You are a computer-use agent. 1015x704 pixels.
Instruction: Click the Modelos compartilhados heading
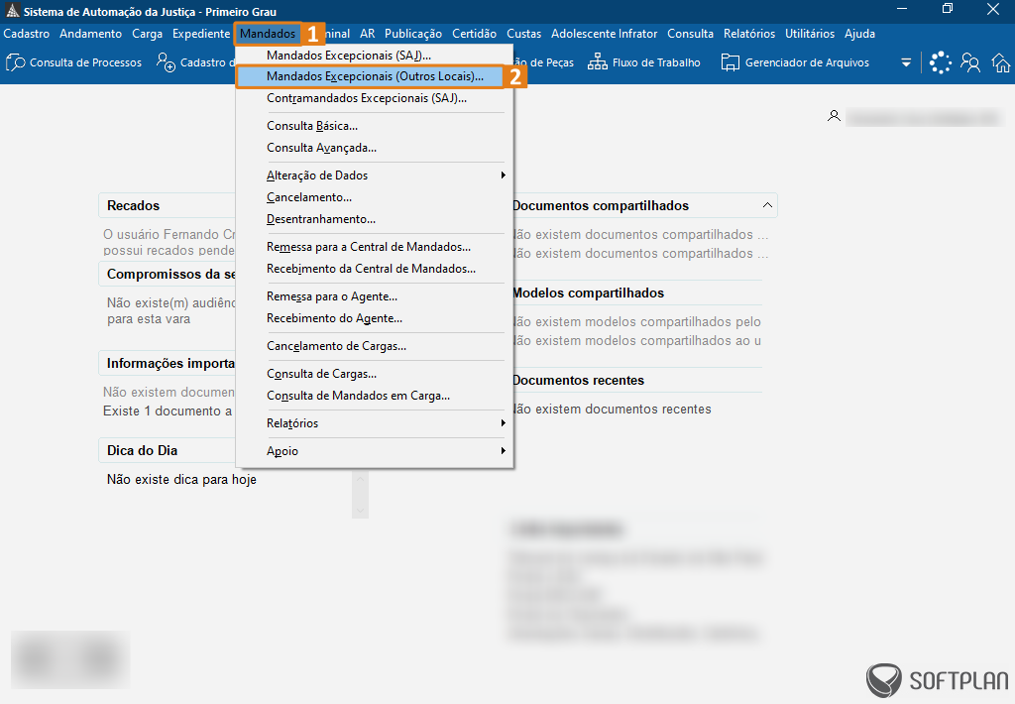tap(588, 293)
